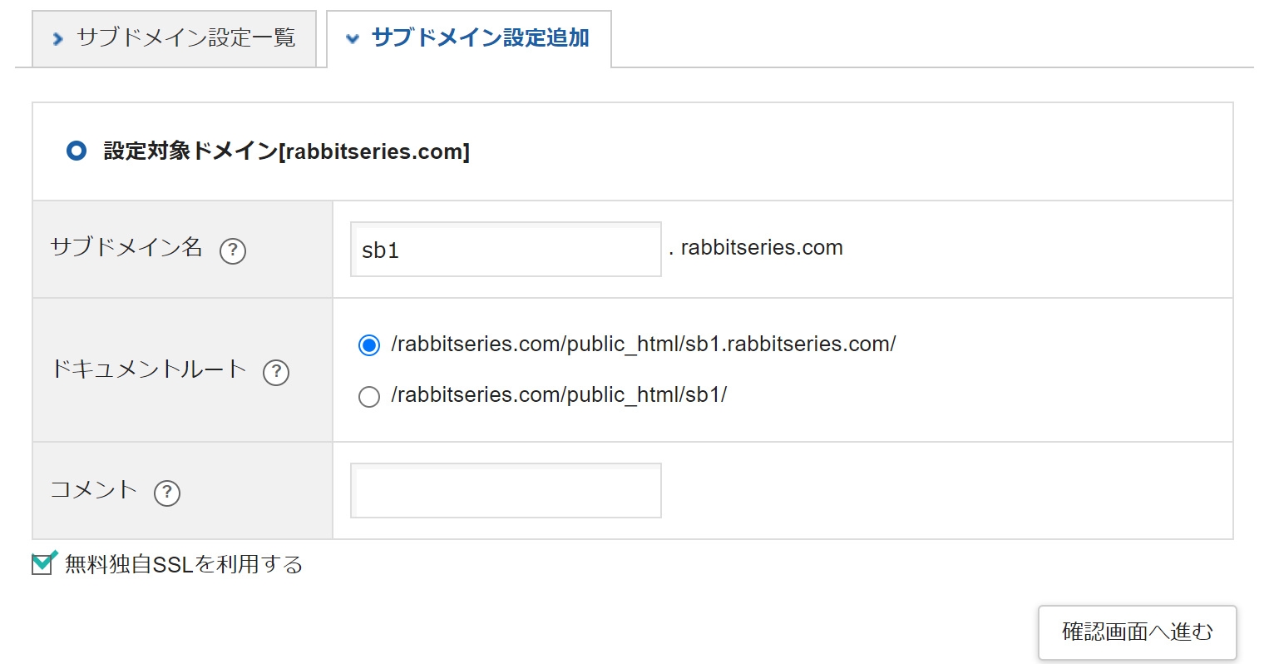Click the empty コメント input field
The width and height of the screenshot is (1279, 664).
(506, 491)
